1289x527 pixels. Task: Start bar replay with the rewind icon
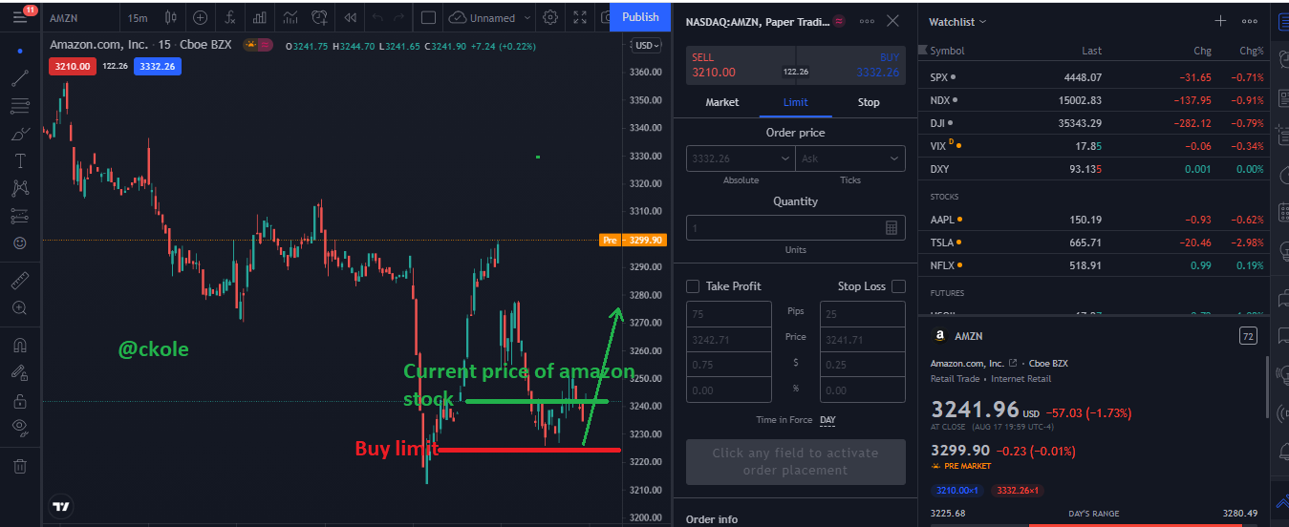coord(351,17)
